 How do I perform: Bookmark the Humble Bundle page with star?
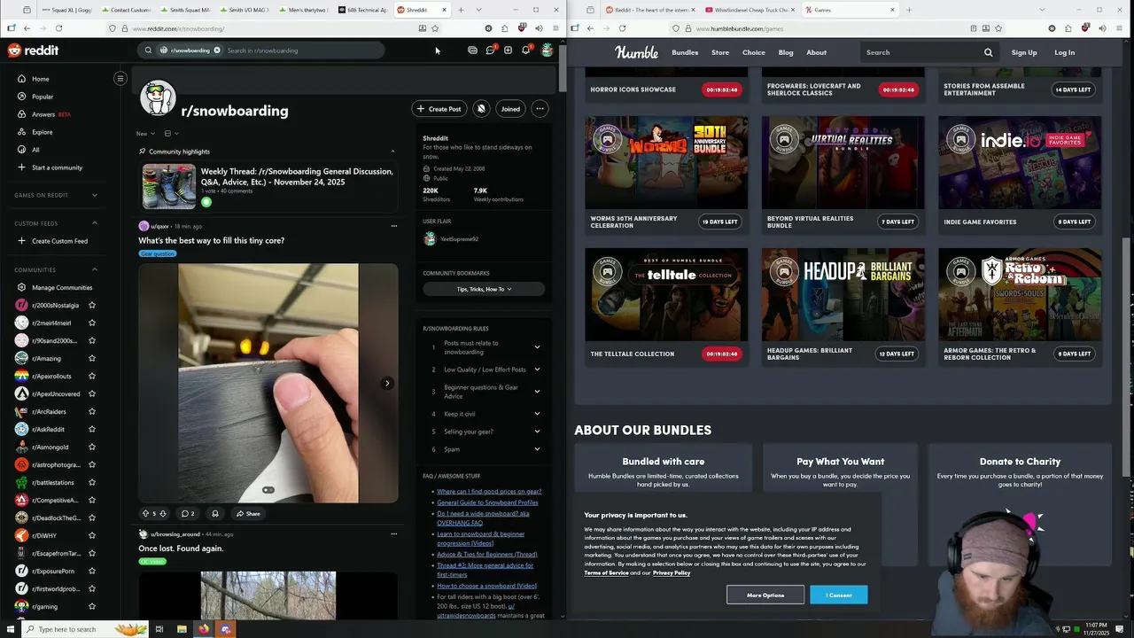pos(998,28)
